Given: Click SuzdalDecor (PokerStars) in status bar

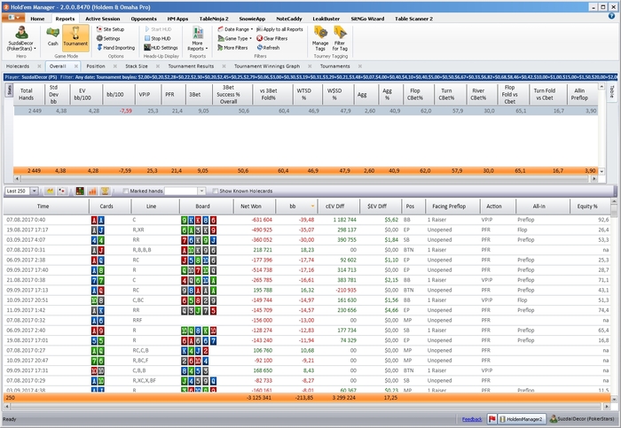Looking at the screenshot, I should pyautogui.click(x=584, y=419).
